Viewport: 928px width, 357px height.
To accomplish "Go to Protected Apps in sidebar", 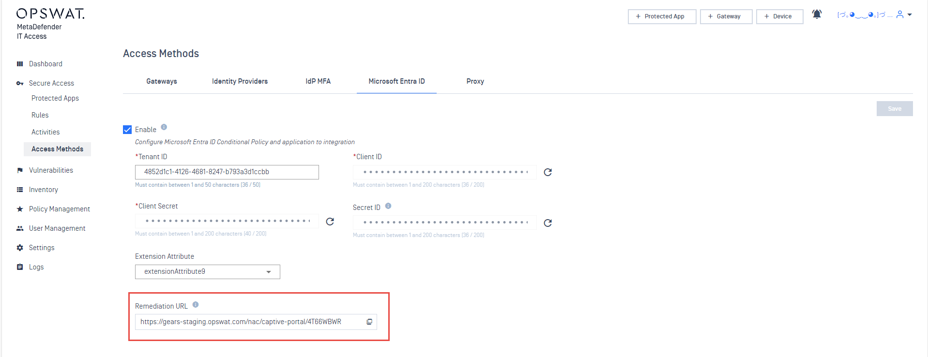I will click(55, 98).
